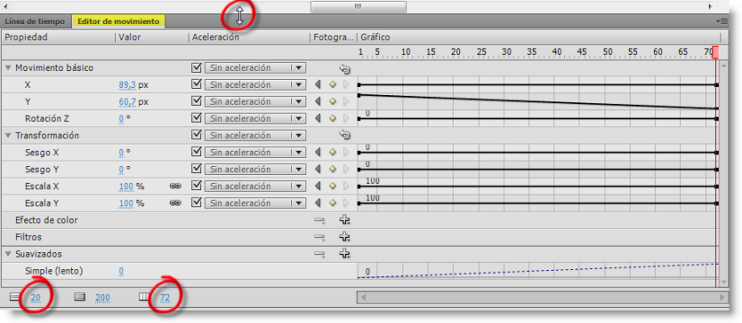Add keyframe diamond for Escala Y

[332, 203]
